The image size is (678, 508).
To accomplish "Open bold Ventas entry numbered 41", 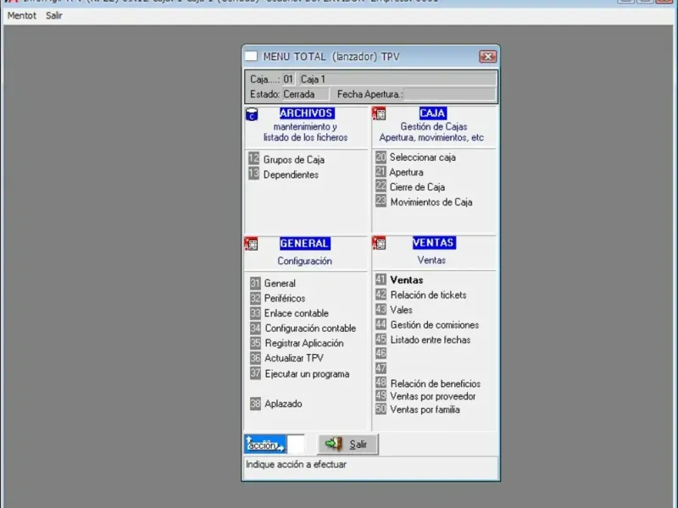I will point(407,280).
